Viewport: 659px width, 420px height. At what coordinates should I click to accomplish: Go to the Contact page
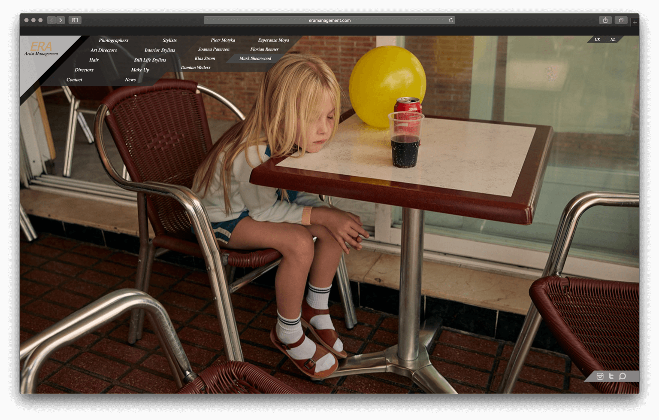[x=74, y=80]
